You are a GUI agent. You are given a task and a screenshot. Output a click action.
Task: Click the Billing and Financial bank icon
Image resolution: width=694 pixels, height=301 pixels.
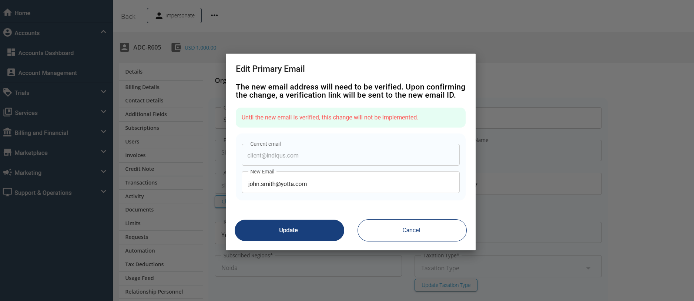click(x=7, y=132)
